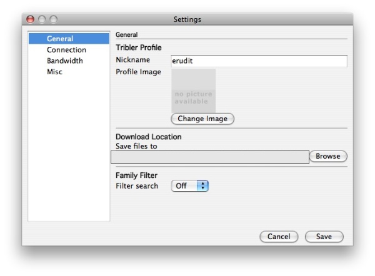Click the Filter search label
Image resolution: width=375 pixels, height=276 pixels.
pyautogui.click(x=137, y=186)
